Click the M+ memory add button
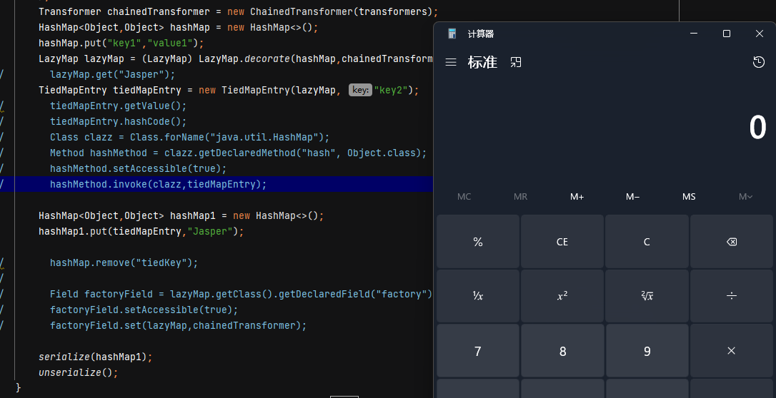This screenshot has height=398, width=776. (x=577, y=197)
